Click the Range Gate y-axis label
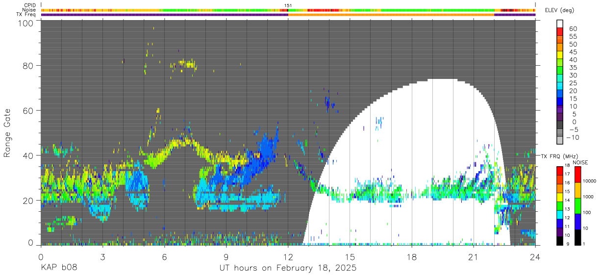 click(7, 132)
